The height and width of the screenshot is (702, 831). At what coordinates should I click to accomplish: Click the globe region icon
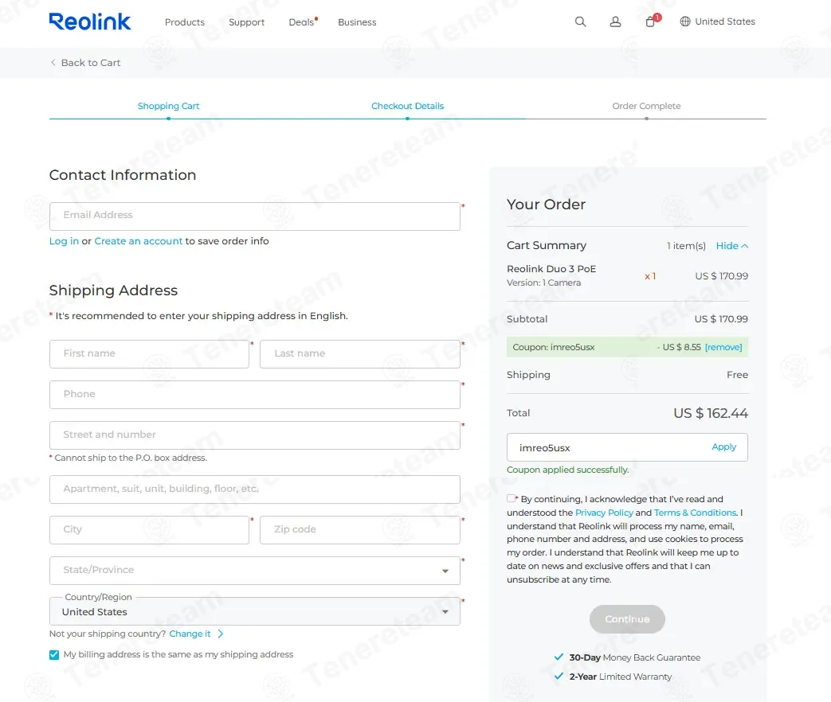click(685, 21)
